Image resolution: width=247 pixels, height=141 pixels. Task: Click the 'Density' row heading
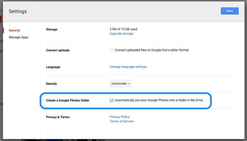coord(51,84)
